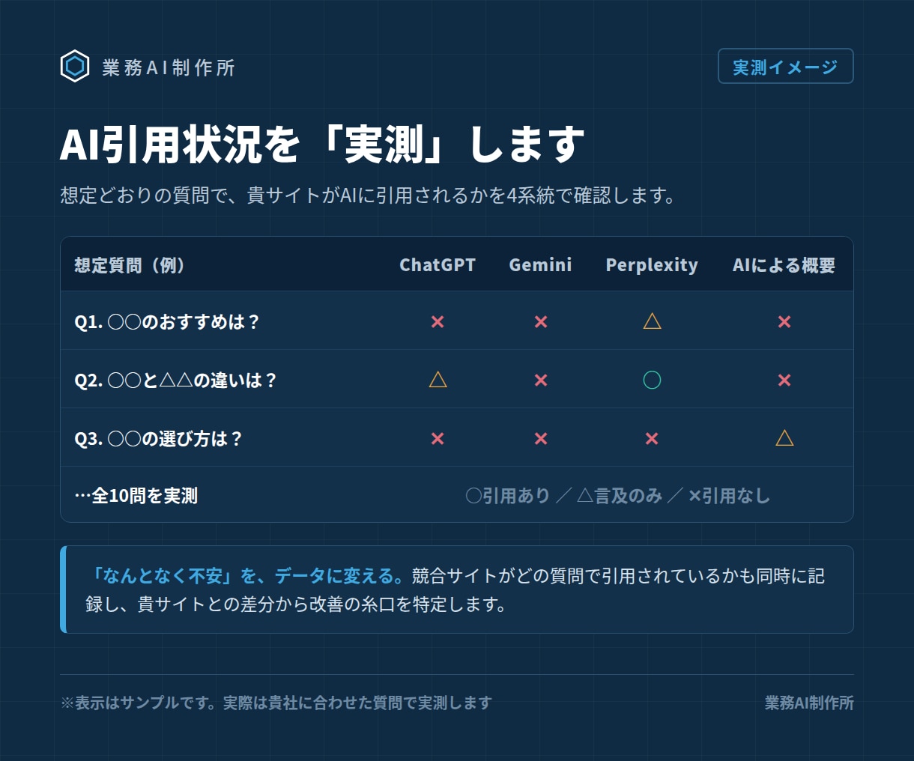
Task: Click the Q3. ○○の選び方は？ row label
Action: tap(159, 438)
